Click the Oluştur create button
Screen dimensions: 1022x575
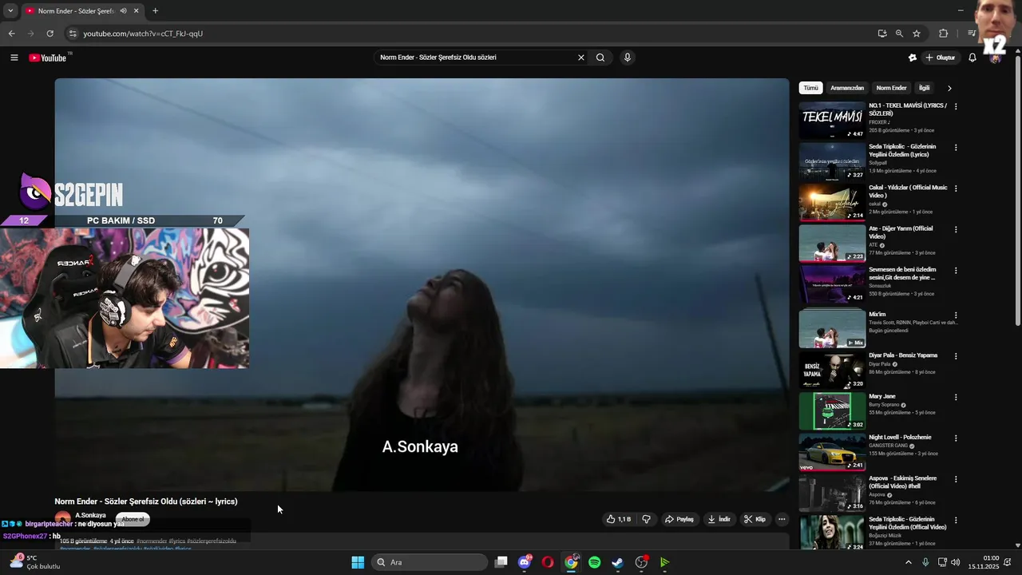click(x=941, y=57)
